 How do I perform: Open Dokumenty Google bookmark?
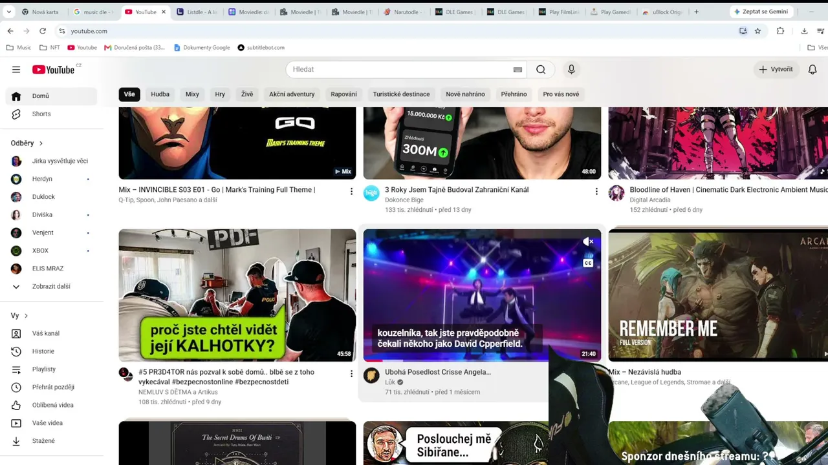coord(202,48)
